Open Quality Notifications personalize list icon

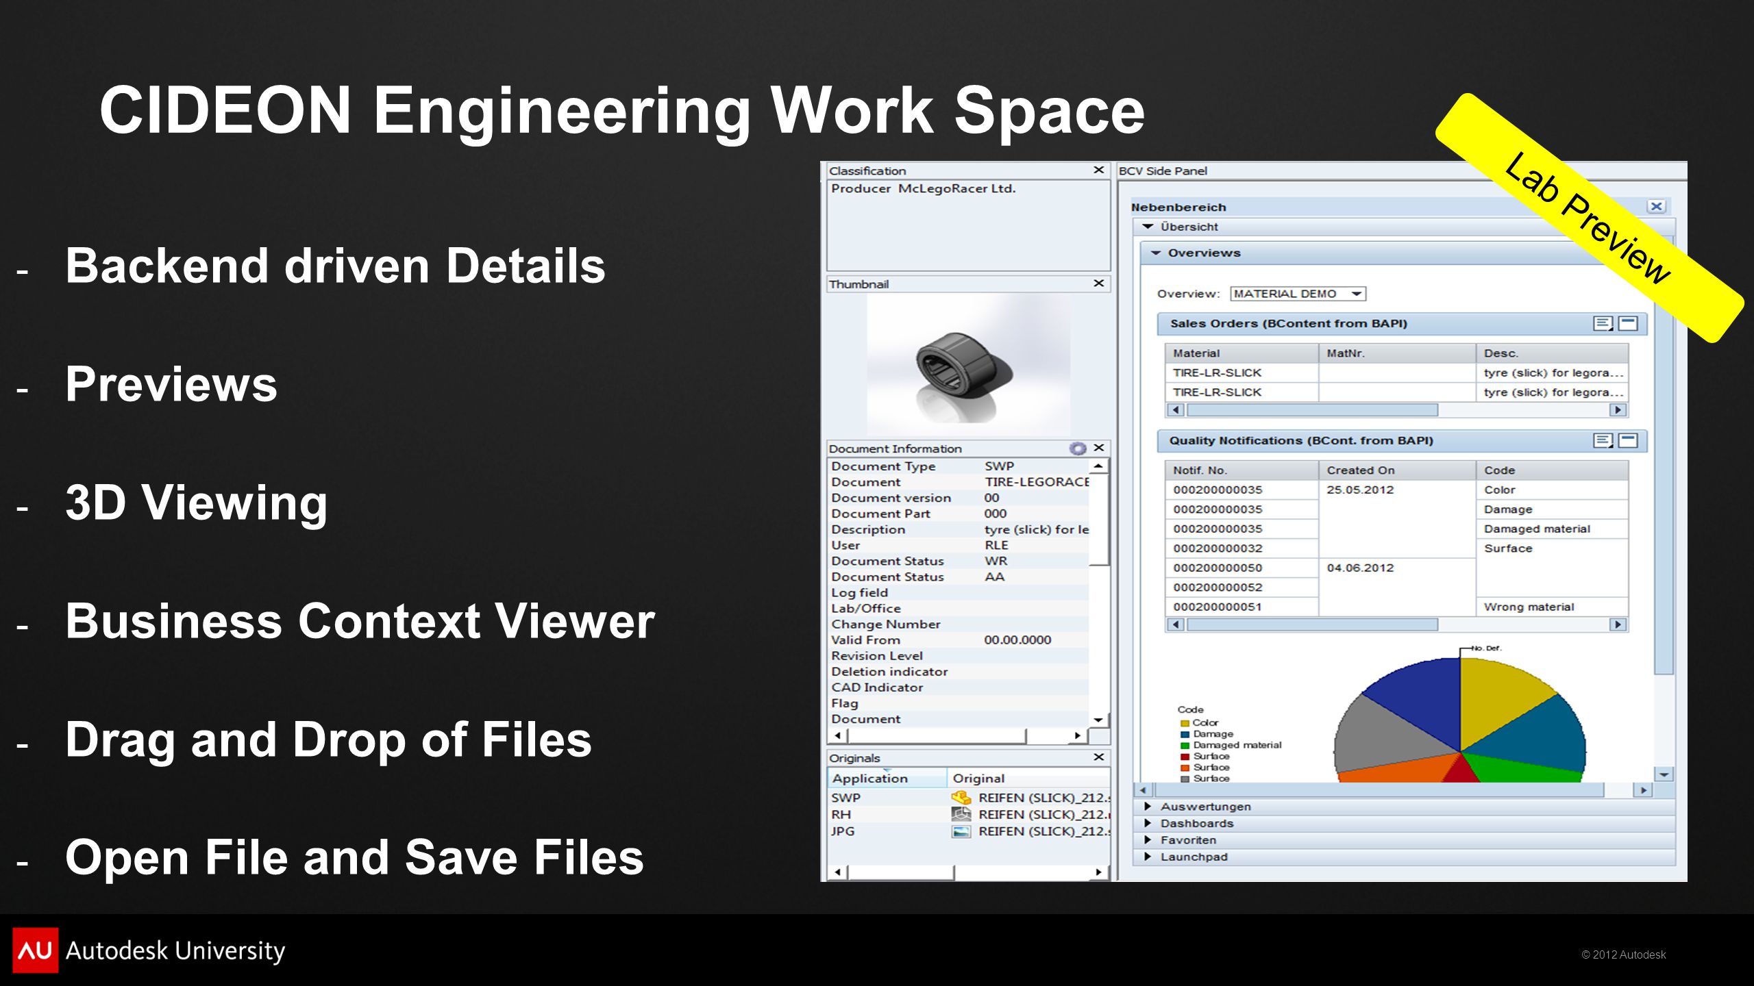(x=1603, y=440)
